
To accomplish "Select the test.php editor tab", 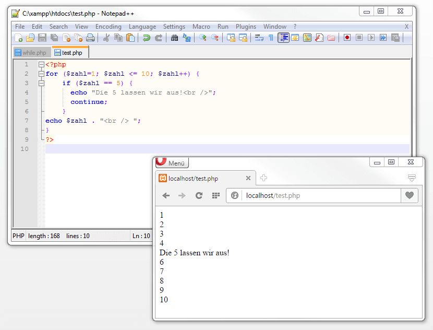I will pyautogui.click(x=70, y=52).
